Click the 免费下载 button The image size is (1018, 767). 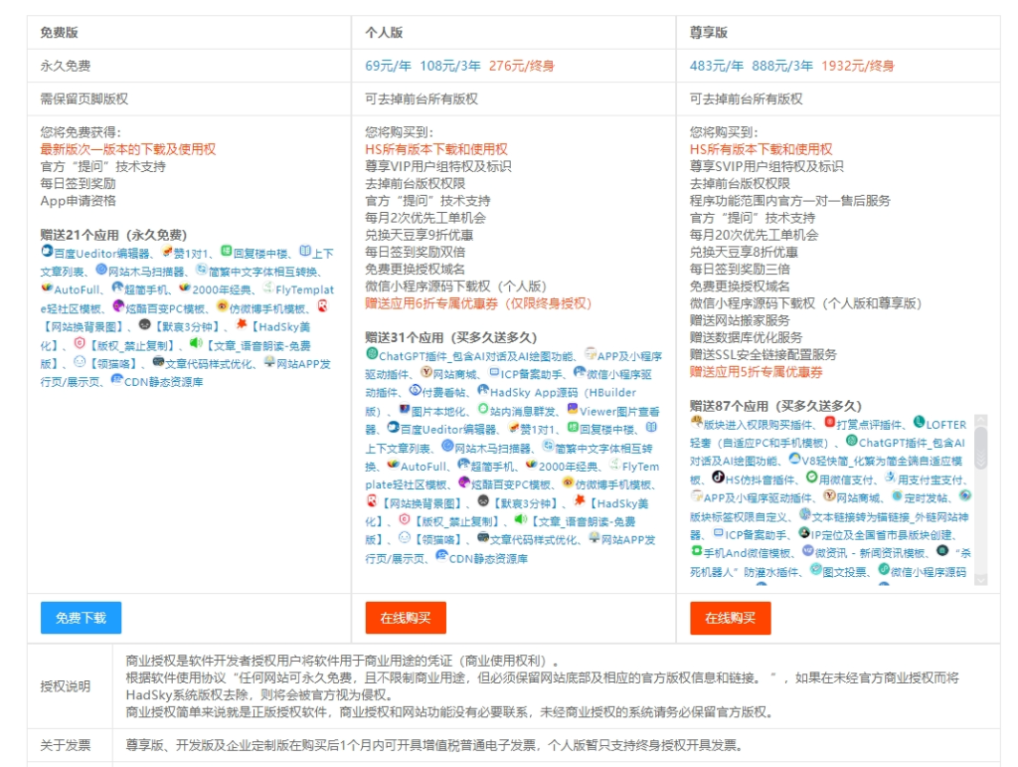pyautogui.click(x=81, y=618)
